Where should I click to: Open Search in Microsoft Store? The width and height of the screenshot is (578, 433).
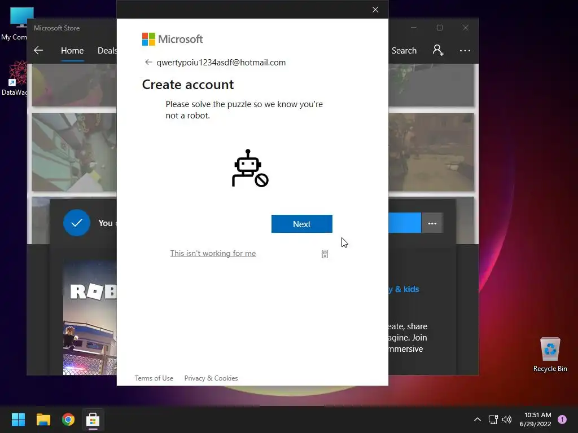click(x=404, y=50)
